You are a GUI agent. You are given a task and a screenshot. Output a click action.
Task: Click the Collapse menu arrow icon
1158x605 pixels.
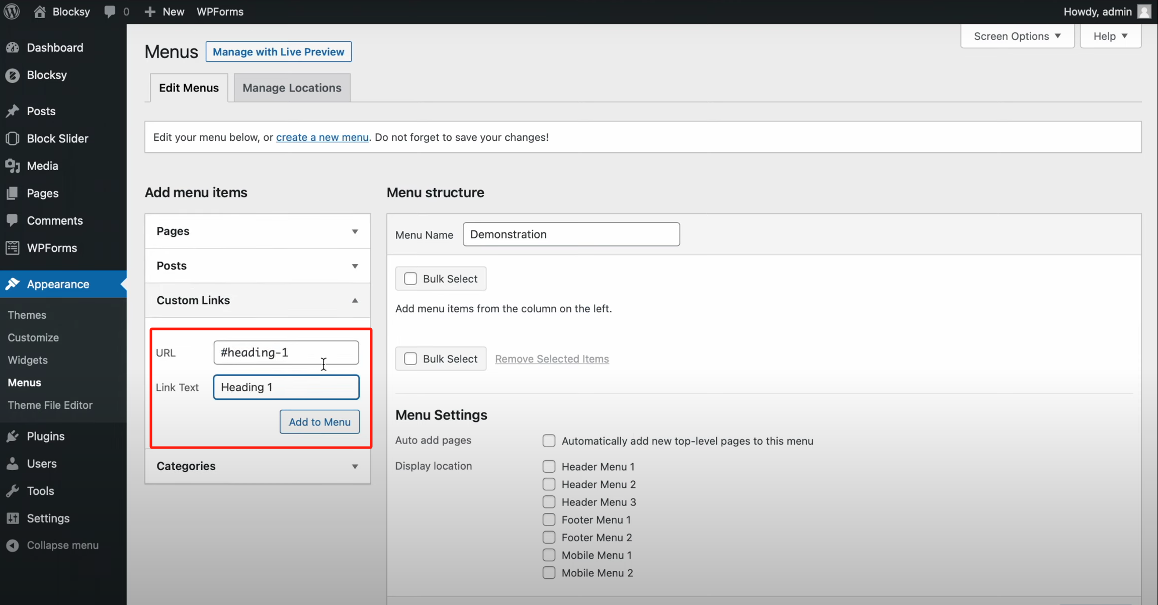pos(13,545)
